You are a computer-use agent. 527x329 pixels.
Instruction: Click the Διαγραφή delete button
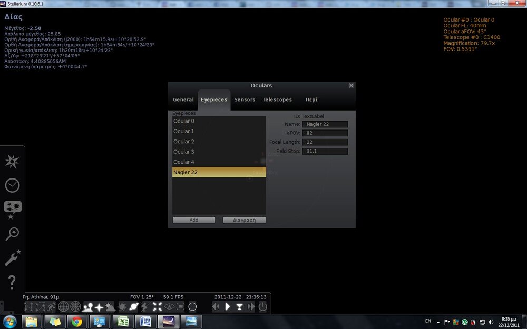pos(244,220)
